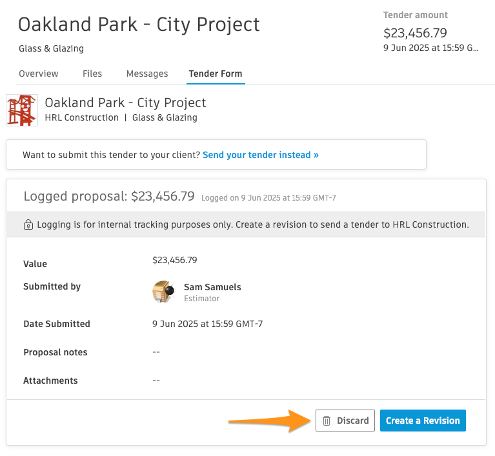Click the Oakland Park - City Project heading
Viewport: 495px width, 456px height.
pos(139,25)
